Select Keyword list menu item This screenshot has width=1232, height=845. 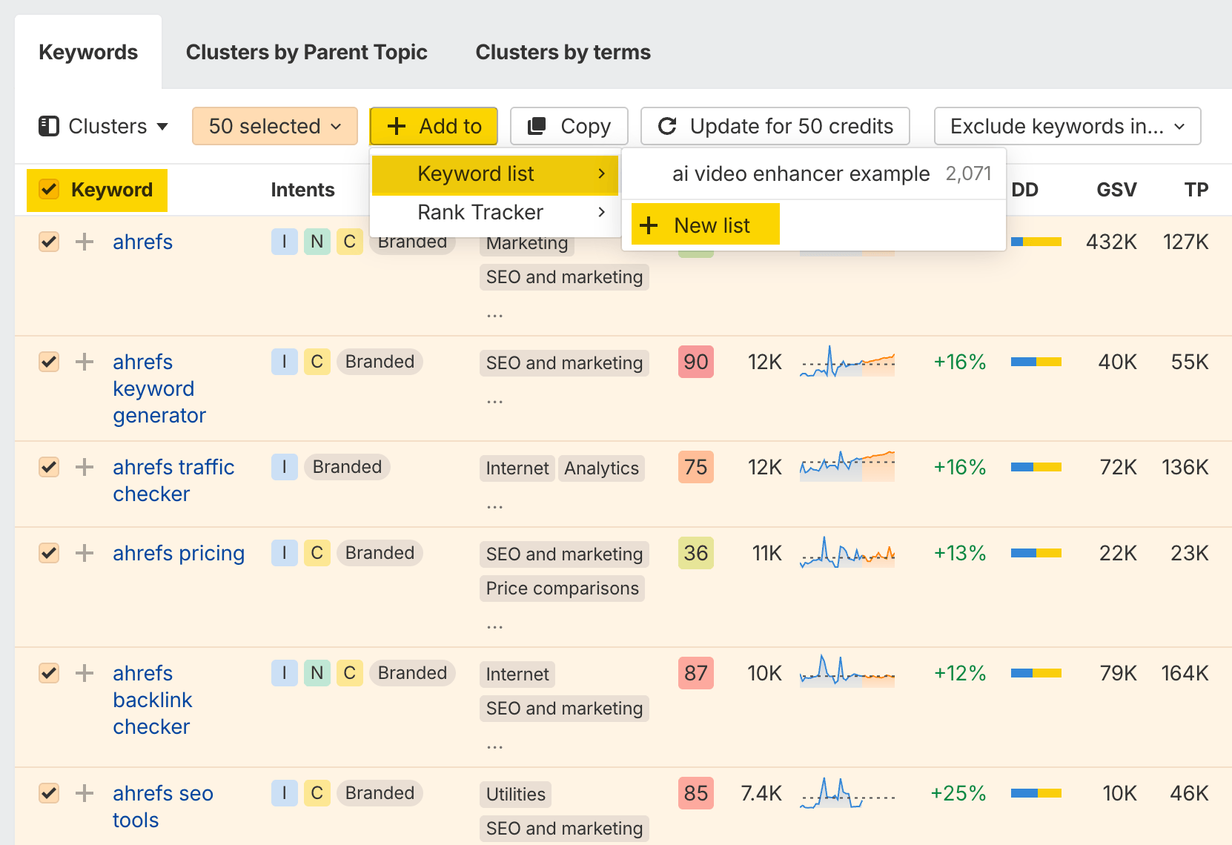pyautogui.click(x=495, y=173)
